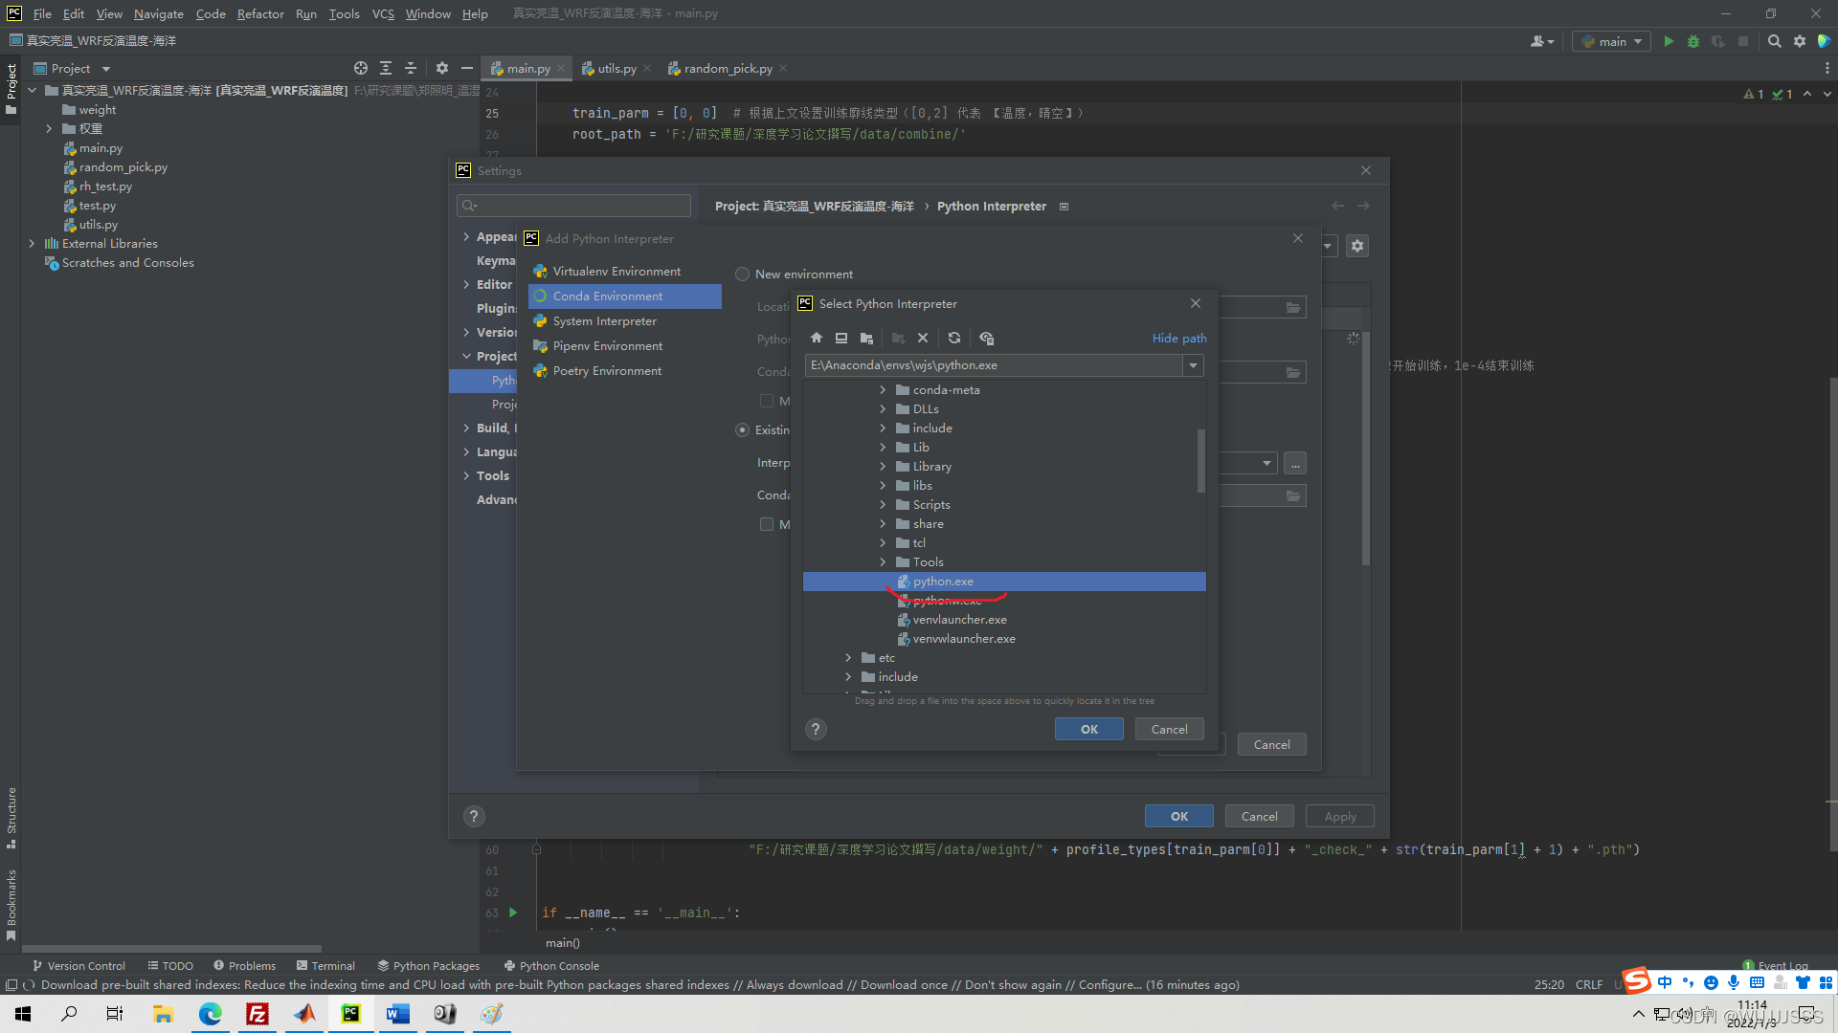Image resolution: width=1838 pixels, height=1033 pixels.
Task: Confirm with OK in Select Python Interpreter
Action: (1089, 729)
